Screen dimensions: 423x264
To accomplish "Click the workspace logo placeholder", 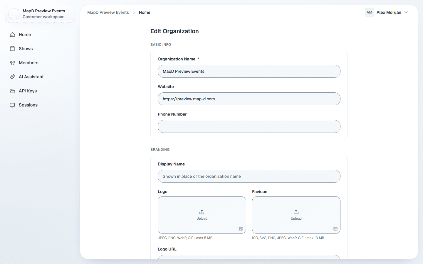I will click(x=14, y=14).
